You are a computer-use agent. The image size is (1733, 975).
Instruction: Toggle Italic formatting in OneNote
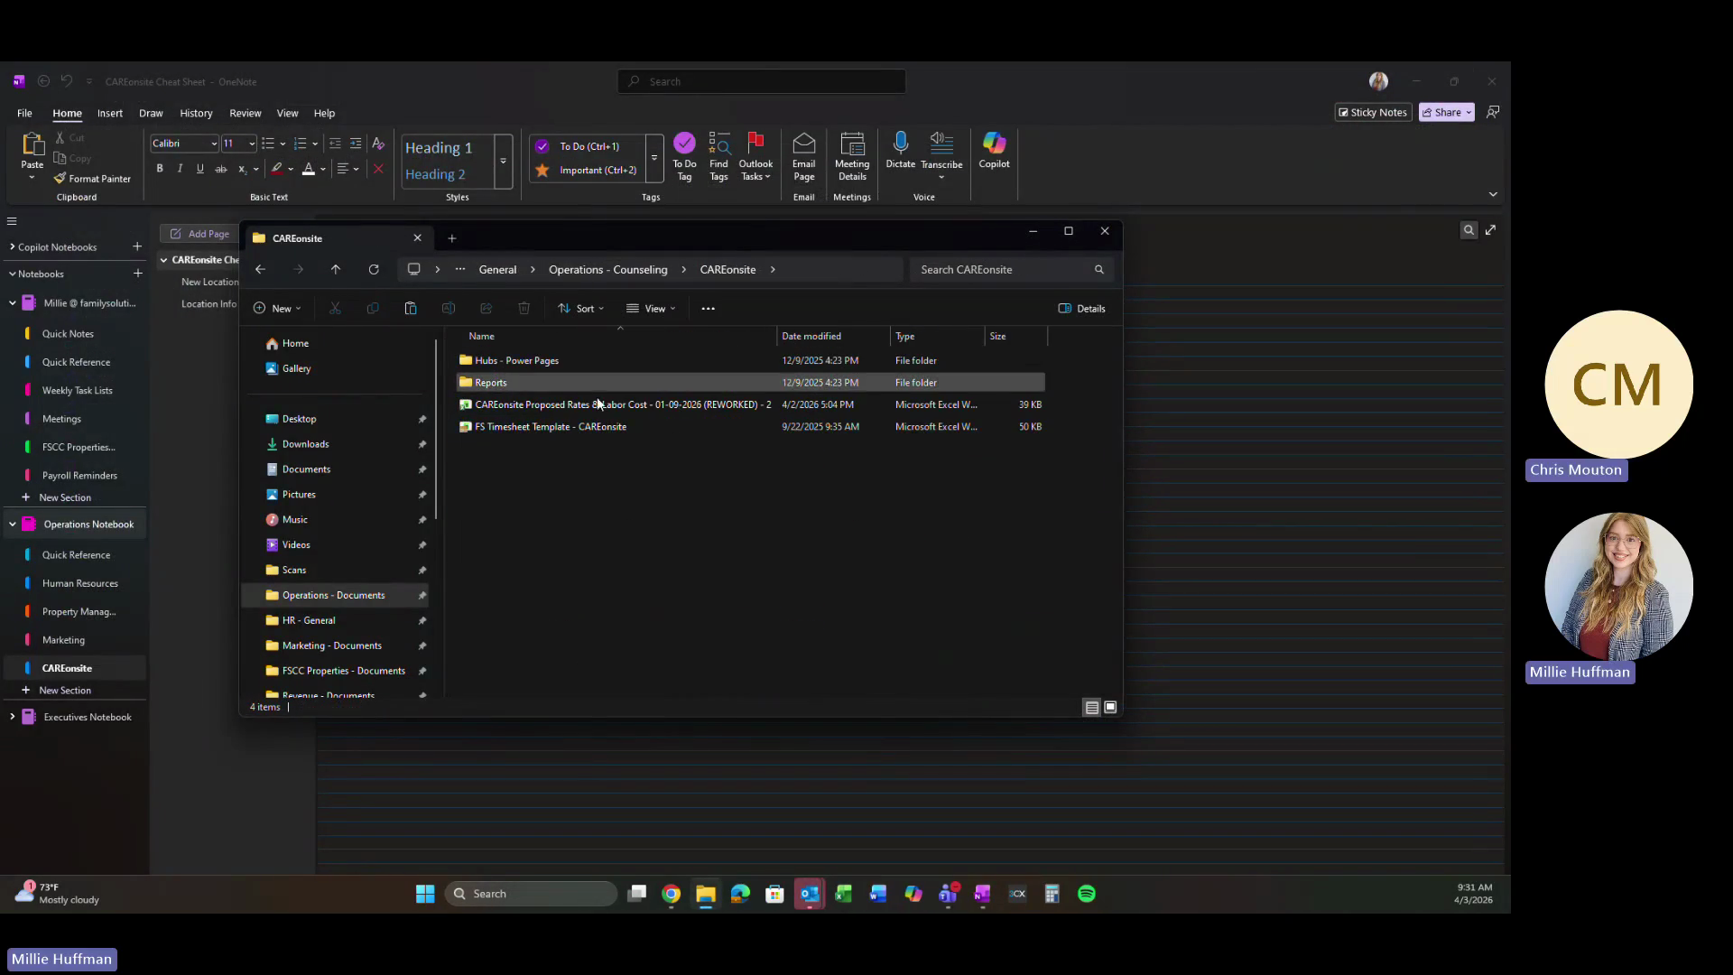click(x=180, y=169)
